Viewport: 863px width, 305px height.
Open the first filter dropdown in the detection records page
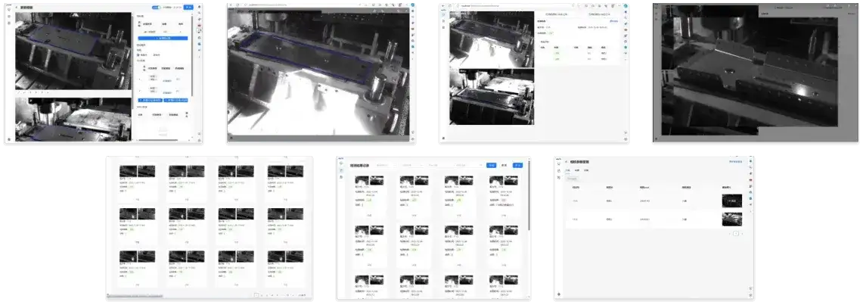[386, 164]
